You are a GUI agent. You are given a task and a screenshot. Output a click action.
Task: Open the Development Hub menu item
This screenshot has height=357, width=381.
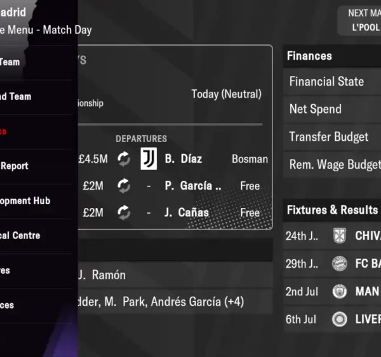25,200
